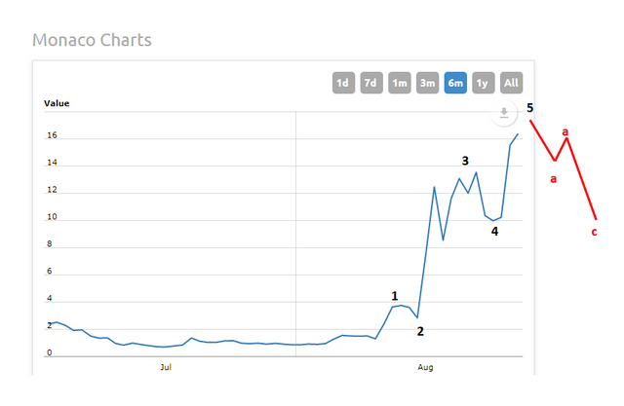The height and width of the screenshot is (406, 624).
Task: Select the 1d time range
Action: [343, 84]
